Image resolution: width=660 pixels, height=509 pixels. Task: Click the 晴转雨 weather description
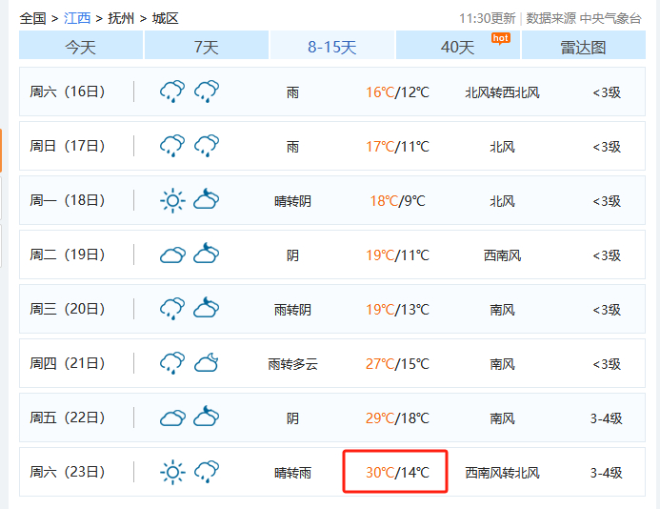pyautogui.click(x=293, y=473)
